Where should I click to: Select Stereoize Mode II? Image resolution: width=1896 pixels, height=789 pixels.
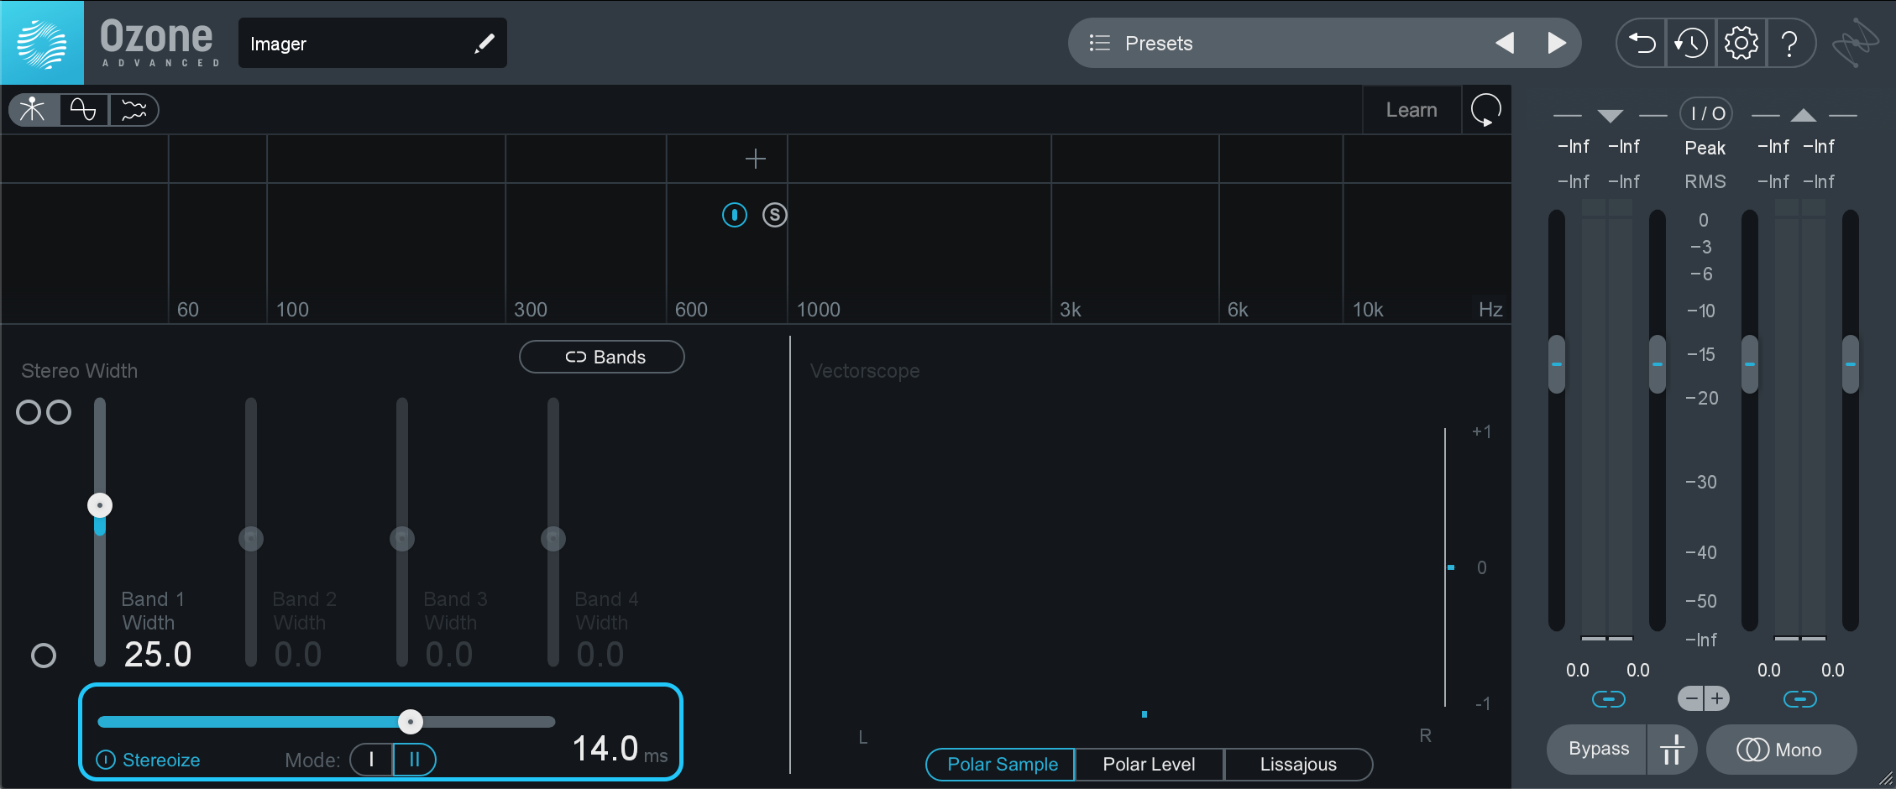pyautogui.click(x=415, y=760)
